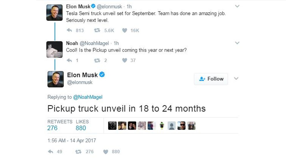This screenshot has height=160, width=286.
Task: Reply to Noah's Pickup unveil question
Action: click(x=69, y=60)
